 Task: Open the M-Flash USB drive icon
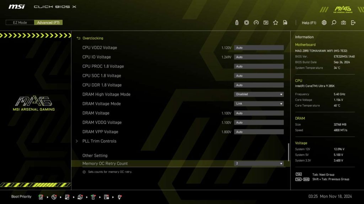(x=236, y=22)
